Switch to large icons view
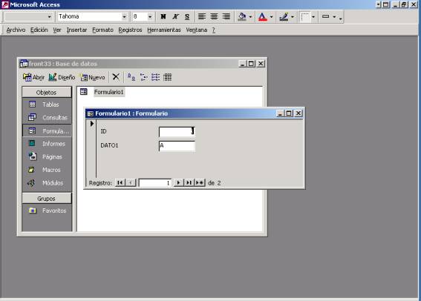 click(131, 77)
